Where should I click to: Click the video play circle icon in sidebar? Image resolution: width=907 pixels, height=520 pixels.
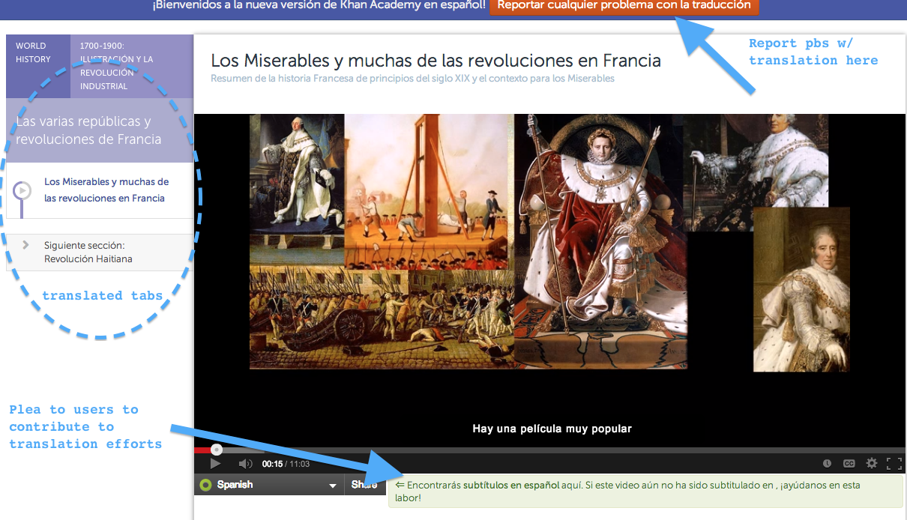[23, 190]
